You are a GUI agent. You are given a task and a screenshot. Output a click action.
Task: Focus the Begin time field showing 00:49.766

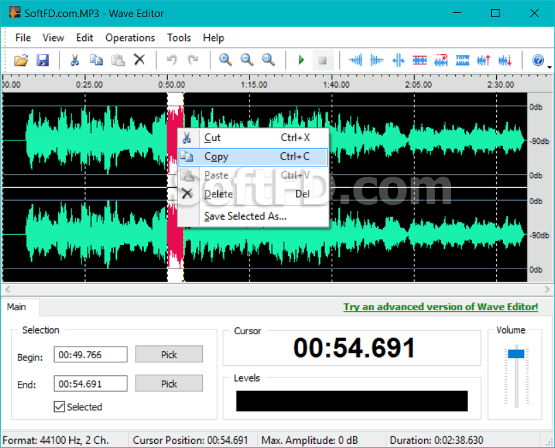(x=90, y=355)
